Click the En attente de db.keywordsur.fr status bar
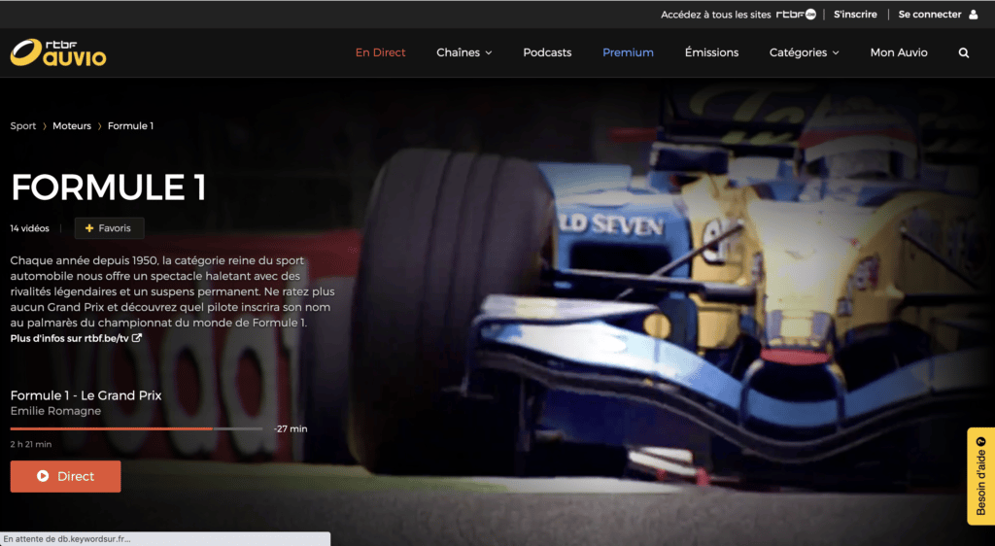 (165, 539)
